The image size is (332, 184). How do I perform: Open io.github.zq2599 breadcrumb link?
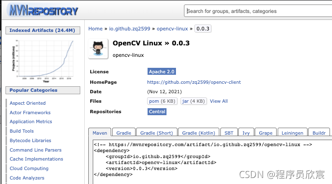coord(130,28)
